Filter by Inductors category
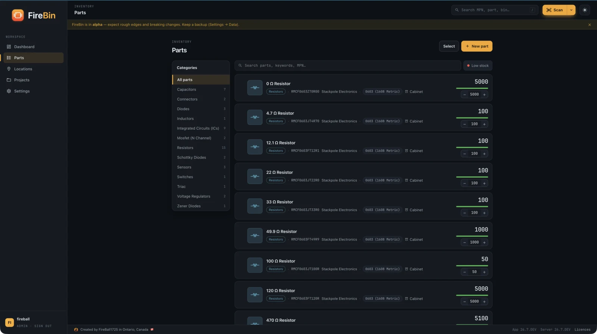 (x=201, y=119)
